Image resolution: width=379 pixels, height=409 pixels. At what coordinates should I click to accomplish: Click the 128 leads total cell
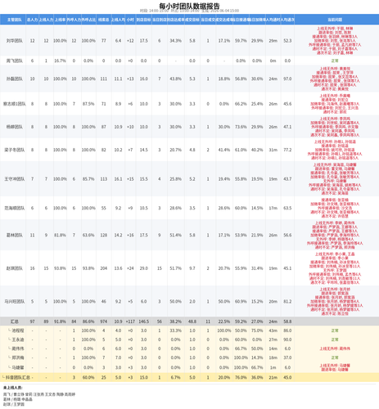(103, 235)
